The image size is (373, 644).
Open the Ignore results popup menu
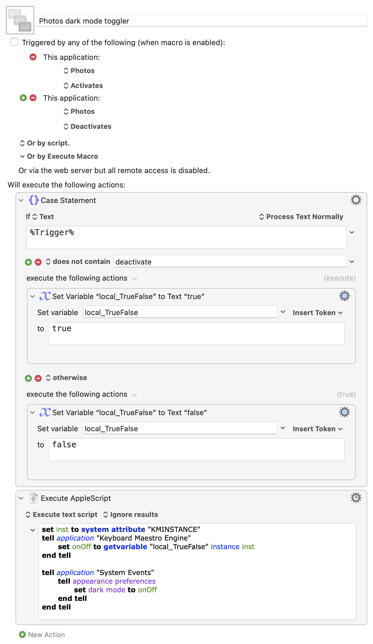(x=131, y=514)
